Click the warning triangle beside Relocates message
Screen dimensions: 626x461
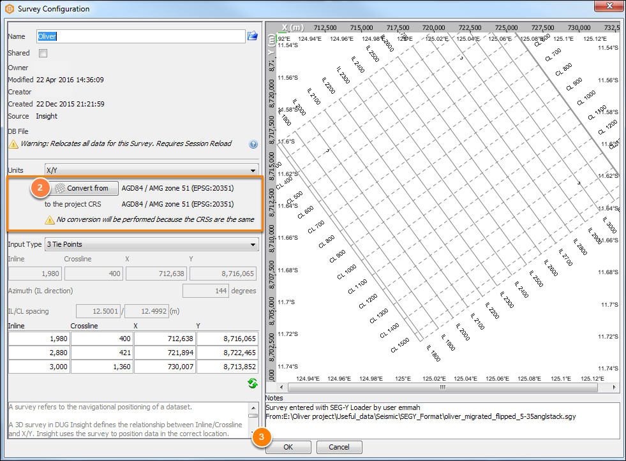[x=13, y=144]
